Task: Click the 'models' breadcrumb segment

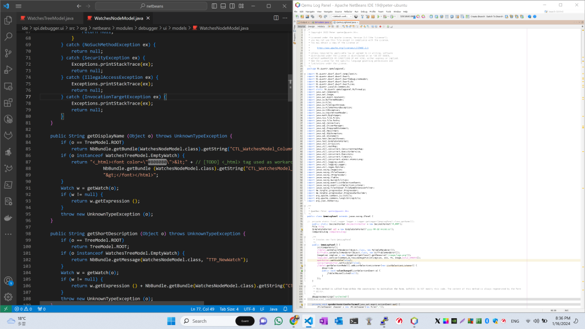Action: (179, 28)
